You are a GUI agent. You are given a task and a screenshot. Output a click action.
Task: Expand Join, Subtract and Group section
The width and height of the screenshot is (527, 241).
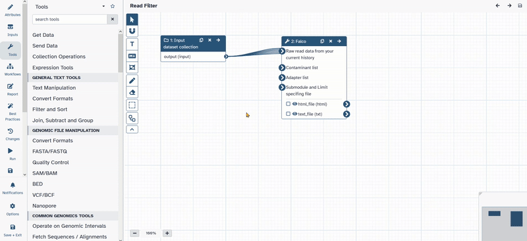[63, 120]
